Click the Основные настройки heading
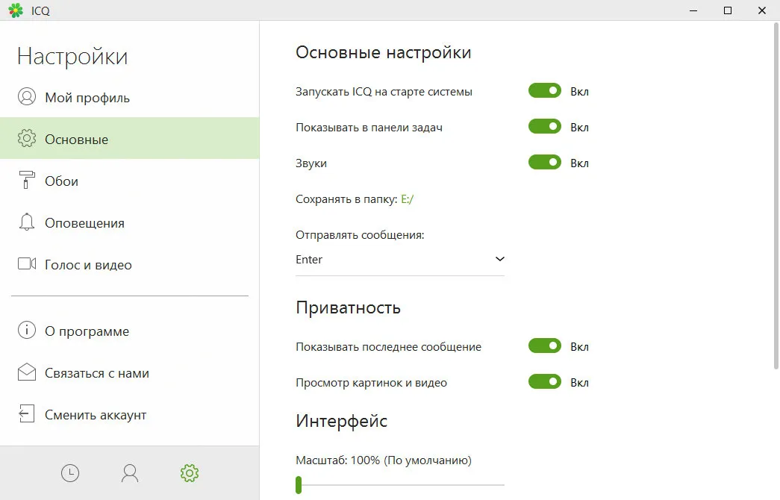The height and width of the screenshot is (500, 780). pos(383,52)
